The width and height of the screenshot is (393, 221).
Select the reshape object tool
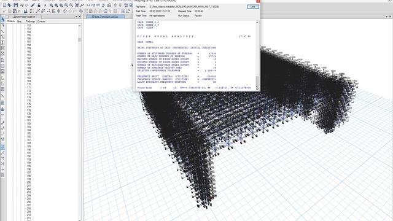(2, 25)
